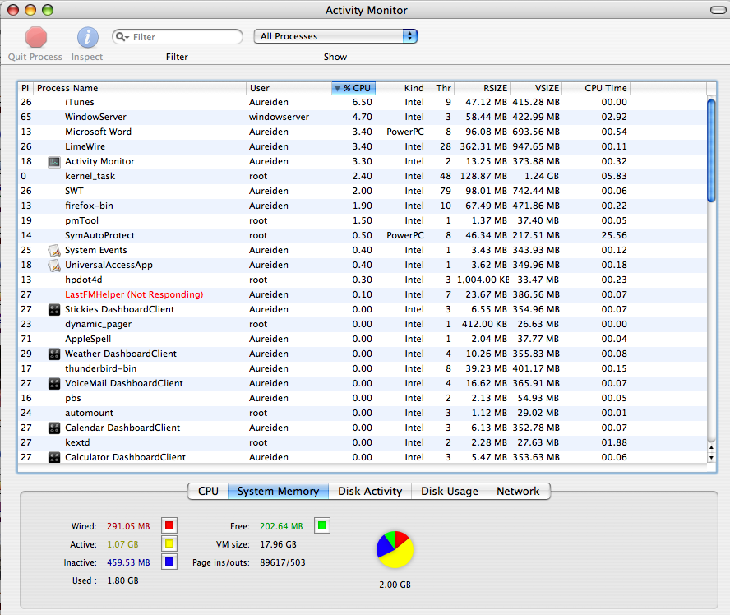Image resolution: width=730 pixels, height=615 pixels.
Task: Click the VoiceMail DashboardClient icon
Action: point(54,384)
